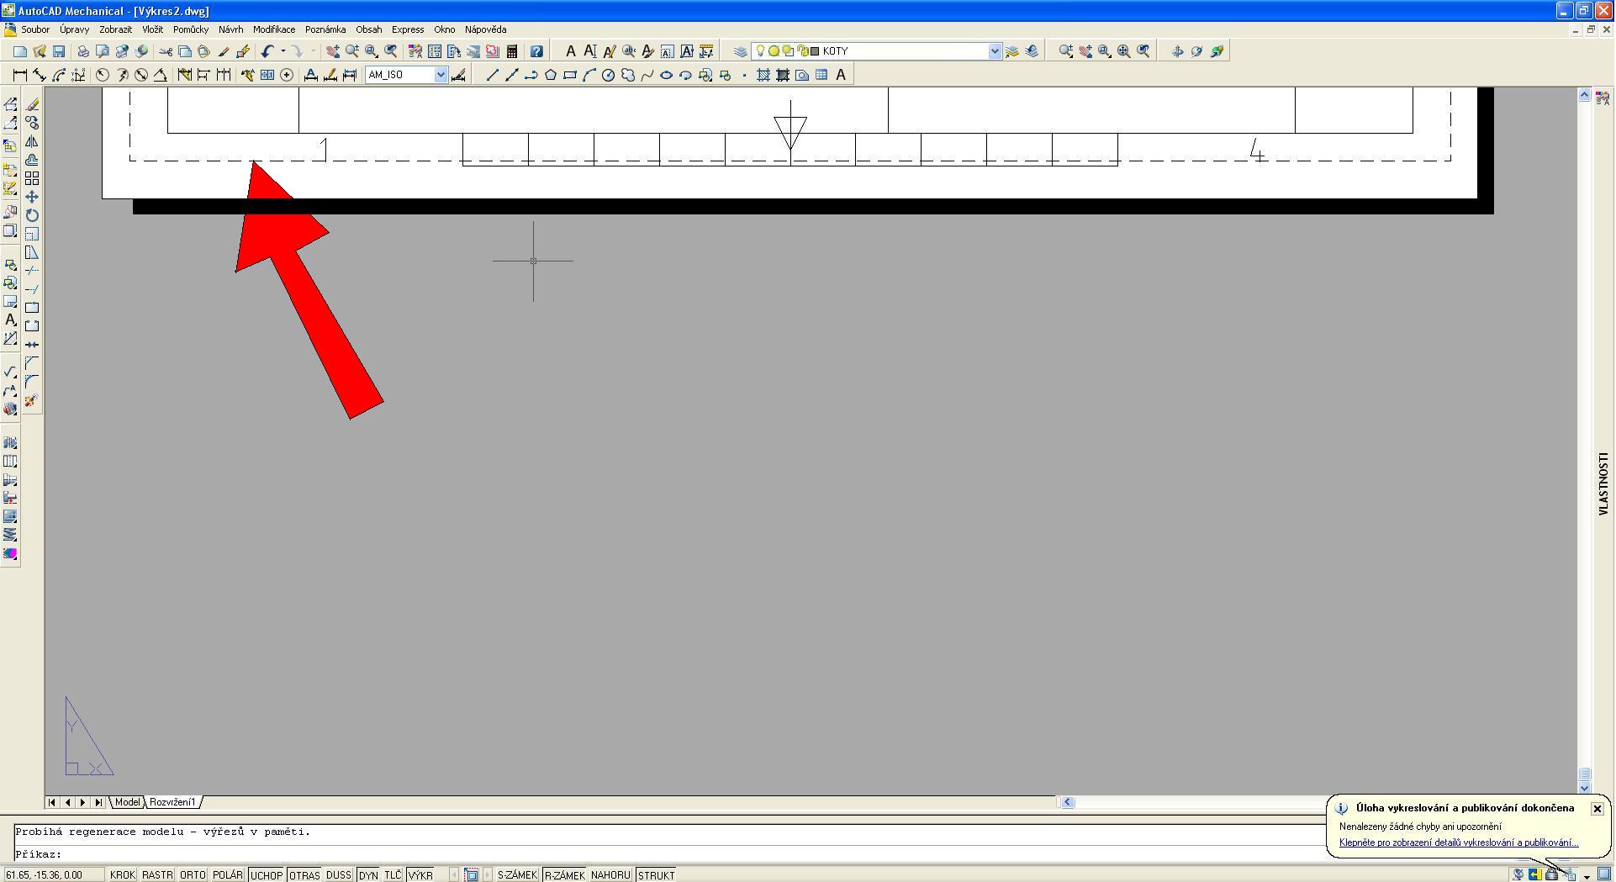This screenshot has height=882, width=1616.
Task: Click the plot details link in notification
Action: 1458,842
